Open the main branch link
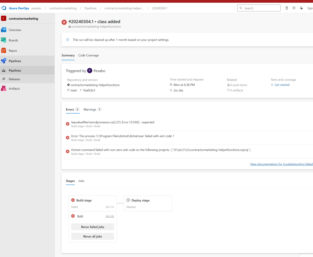Viewport: 313px width, 257px height. [74, 90]
